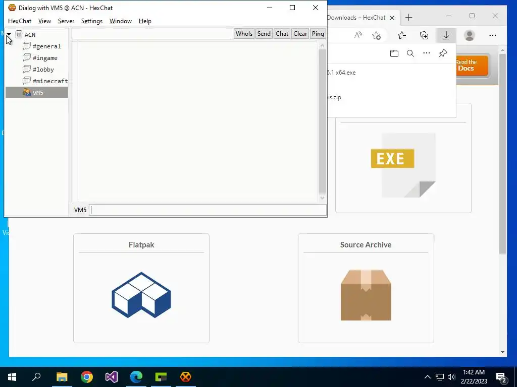
Task: Open Edge Settings and more menu
Action: click(493, 35)
